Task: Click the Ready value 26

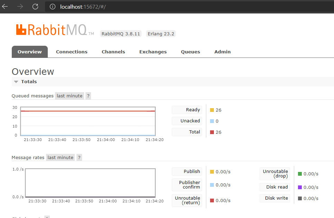Action: 218,110
